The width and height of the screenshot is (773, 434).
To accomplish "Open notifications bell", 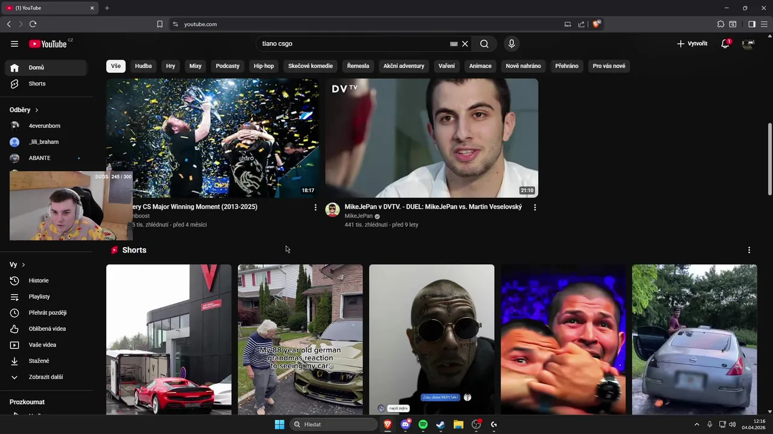I will click(x=725, y=43).
